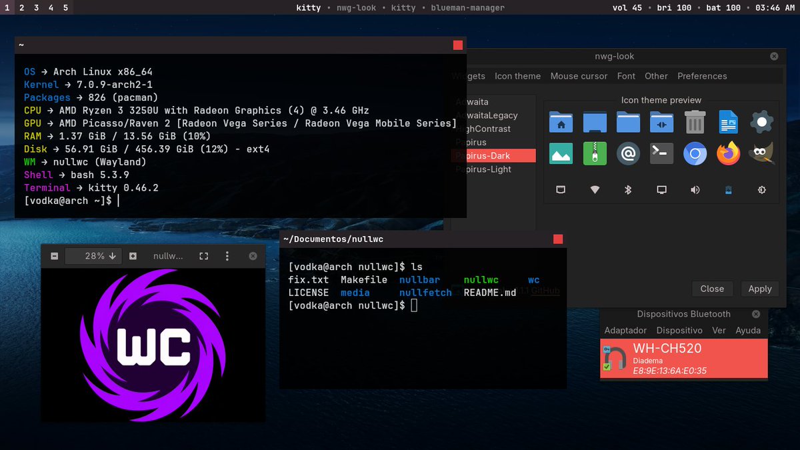This screenshot has height=450, width=800.
Task: Toggle fullscreen in the image viewer
Action: [x=204, y=256]
